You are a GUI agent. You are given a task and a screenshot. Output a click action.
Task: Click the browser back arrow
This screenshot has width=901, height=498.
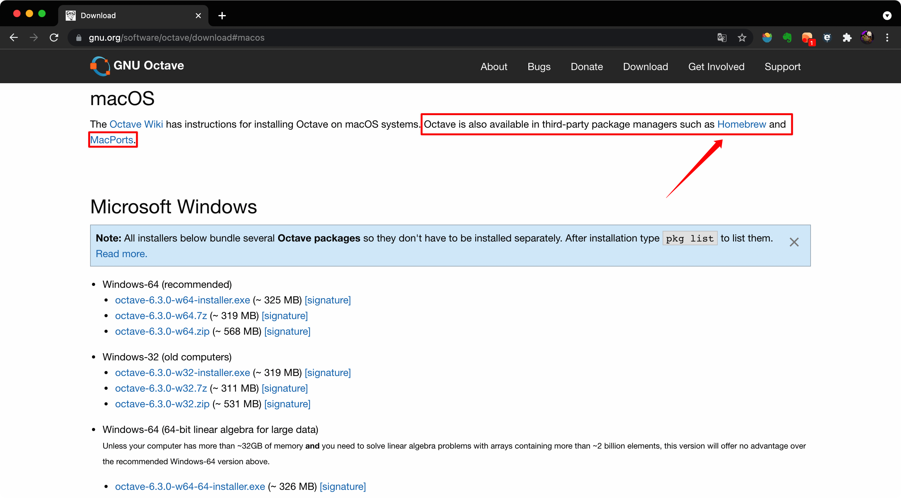coord(14,38)
